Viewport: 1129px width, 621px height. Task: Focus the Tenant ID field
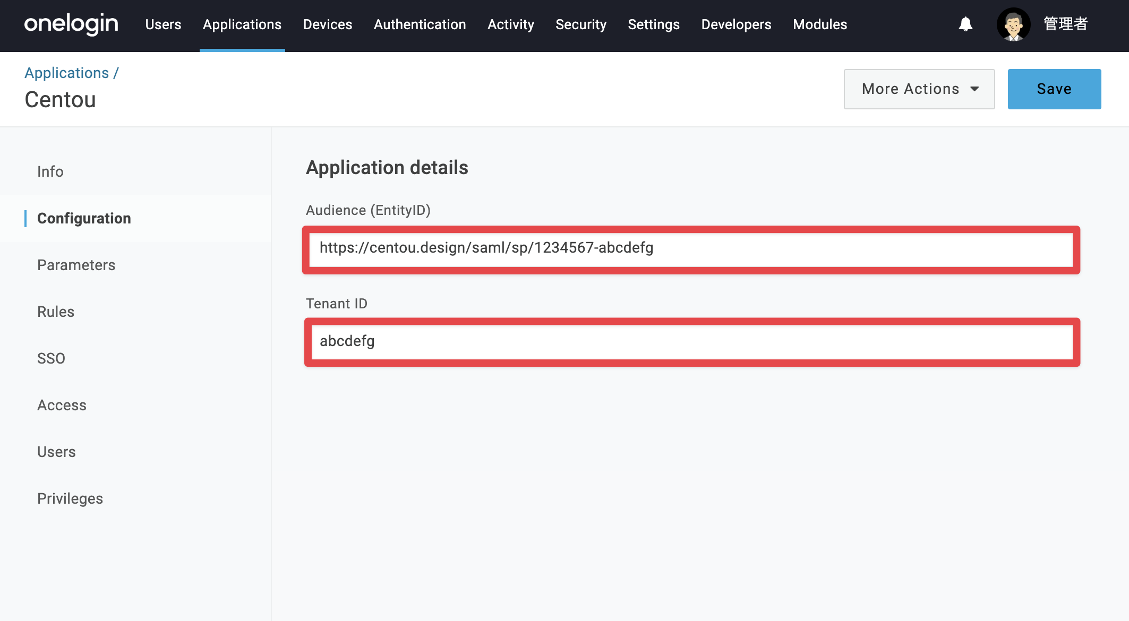click(x=692, y=342)
